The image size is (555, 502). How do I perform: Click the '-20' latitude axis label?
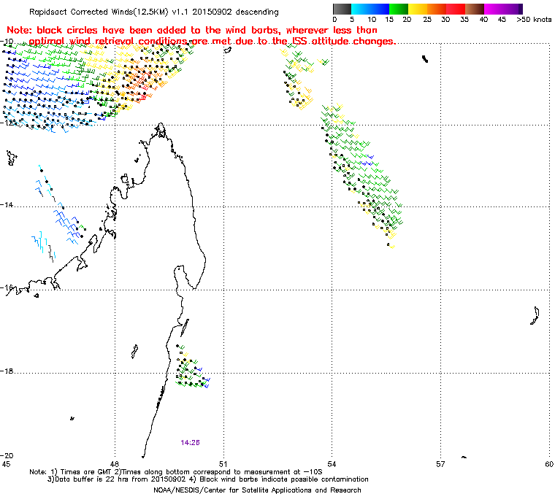coord(7,455)
